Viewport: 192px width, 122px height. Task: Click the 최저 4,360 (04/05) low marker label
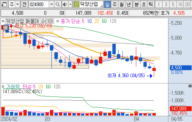tap(126, 76)
